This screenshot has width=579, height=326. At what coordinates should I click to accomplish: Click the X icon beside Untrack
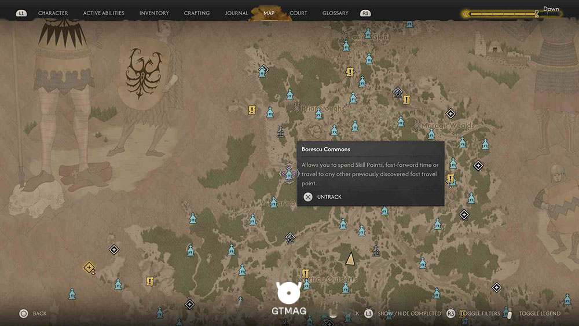tap(308, 197)
